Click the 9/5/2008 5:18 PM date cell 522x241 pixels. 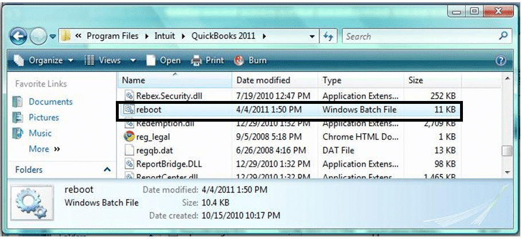pos(269,137)
